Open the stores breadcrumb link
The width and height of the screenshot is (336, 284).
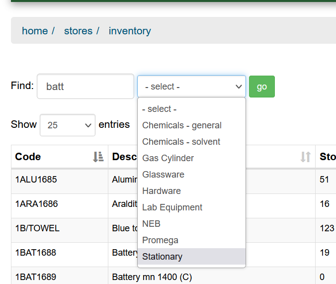tap(78, 31)
